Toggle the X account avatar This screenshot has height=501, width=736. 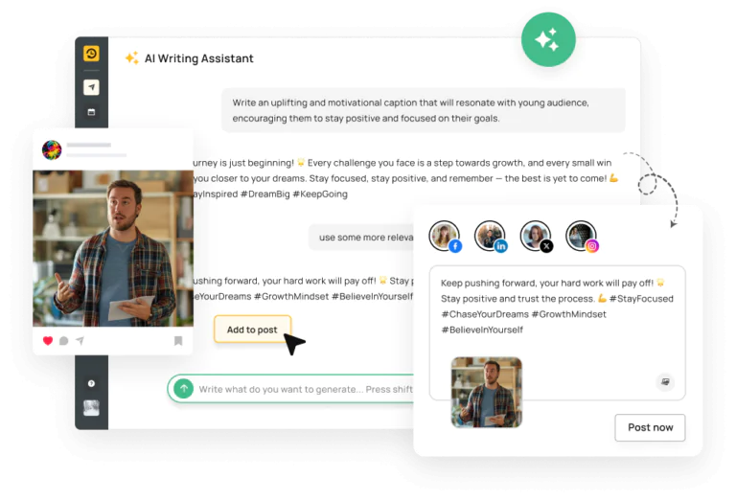coord(536,236)
